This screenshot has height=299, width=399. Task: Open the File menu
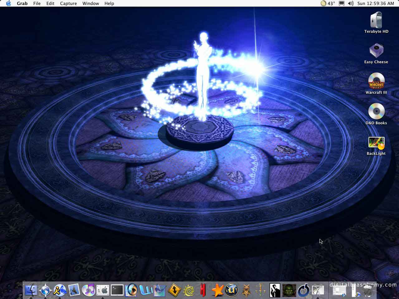tap(37, 3)
